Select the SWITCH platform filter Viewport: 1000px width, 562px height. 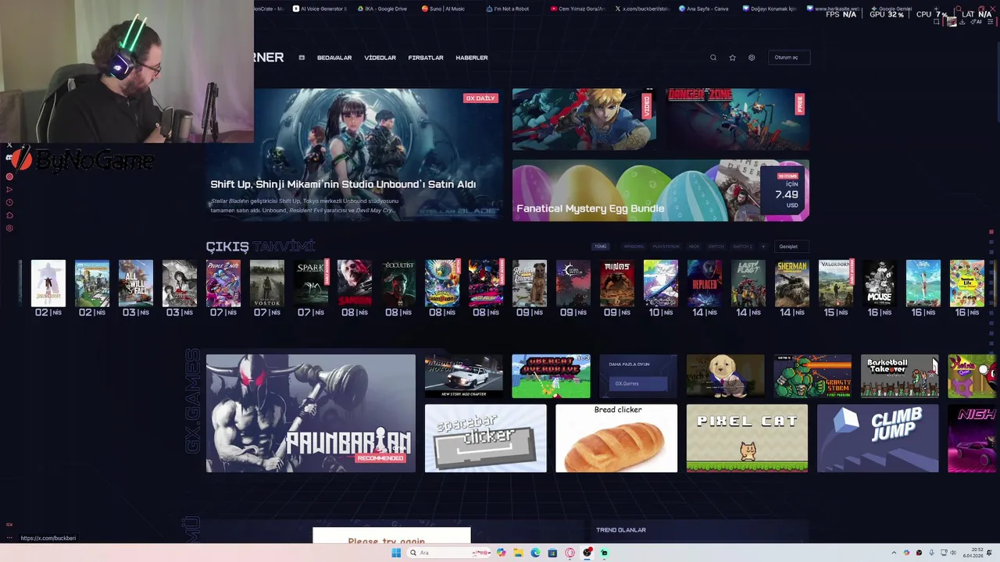tap(716, 247)
